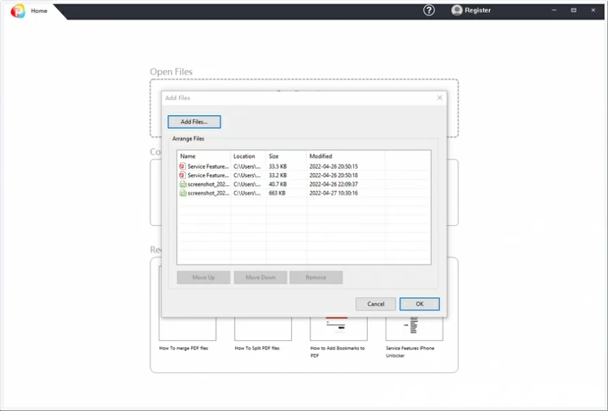Select the screenshot file sized 663 KB
The width and height of the screenshot is (608, 411).
click(x=304, y=193)
